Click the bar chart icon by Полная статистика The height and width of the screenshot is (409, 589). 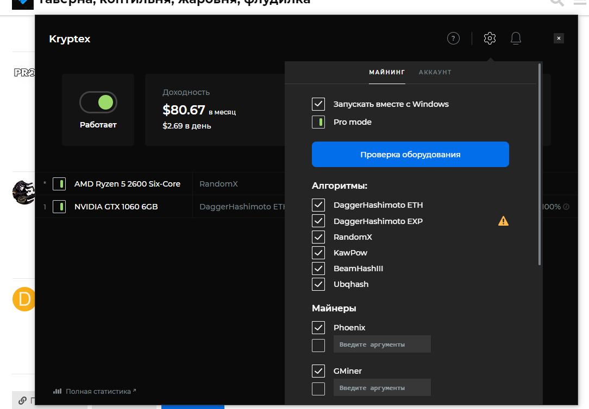[57, 391]
